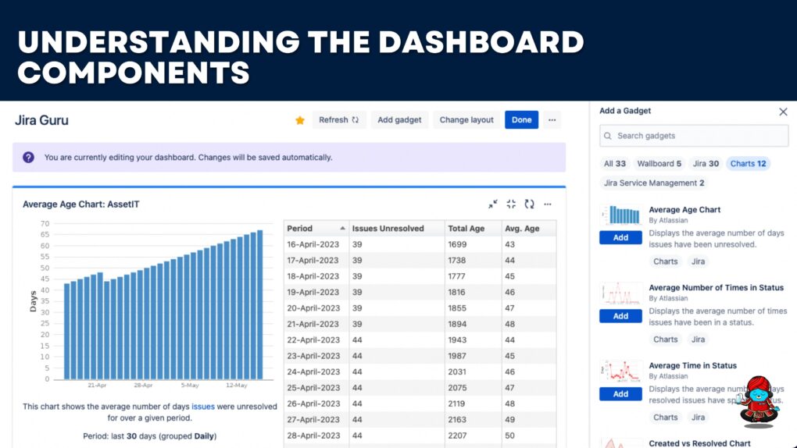Viewport: 797px width, 448px height.
Task: Click the Issues Unresolved column header
Action: point(396,229)
